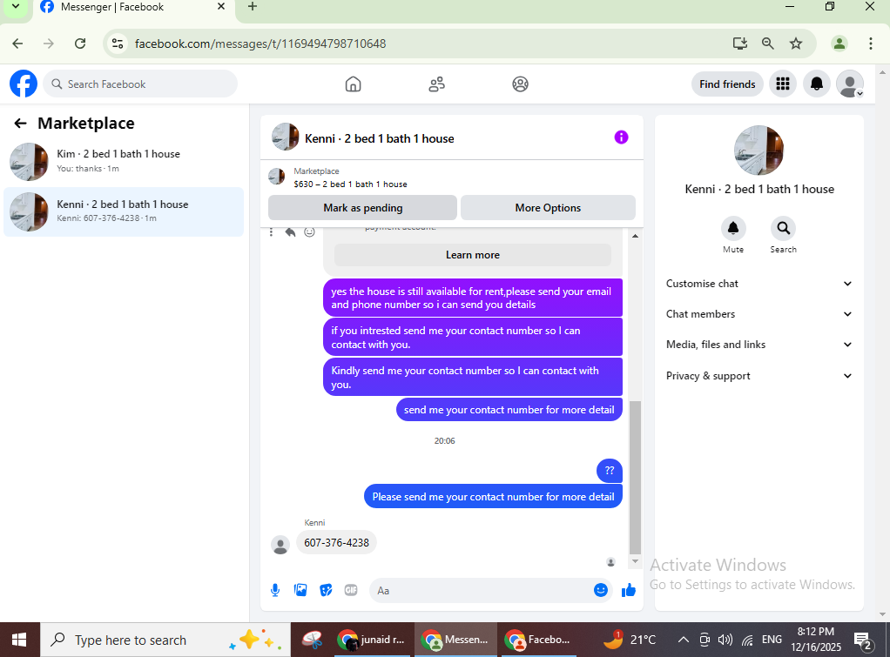
Task: Go back using the Marketplace back arrow
Action: tap(20, 123)
